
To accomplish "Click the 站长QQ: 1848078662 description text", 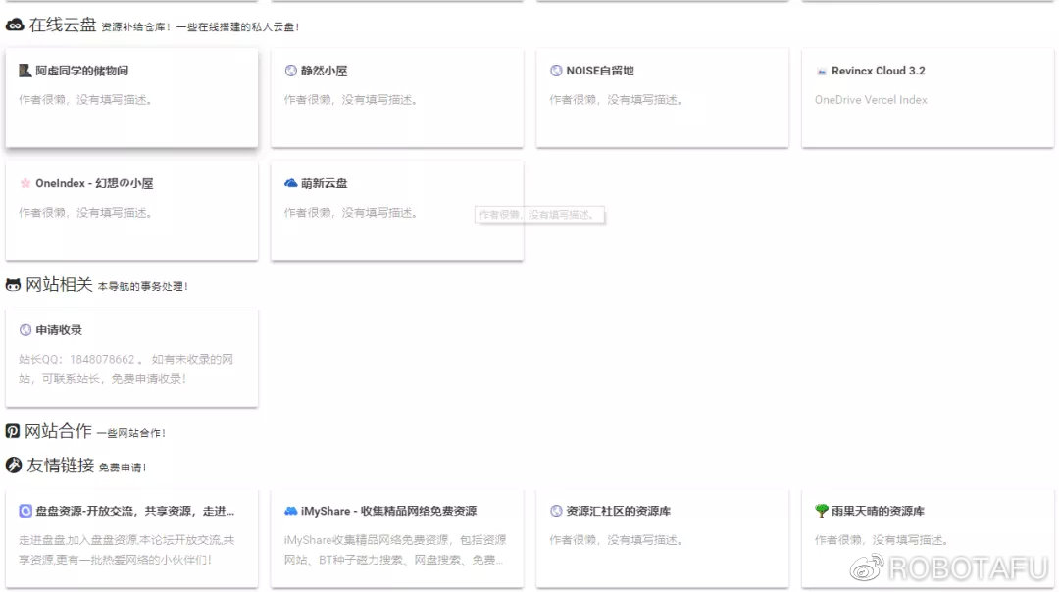I will point(126,369).
